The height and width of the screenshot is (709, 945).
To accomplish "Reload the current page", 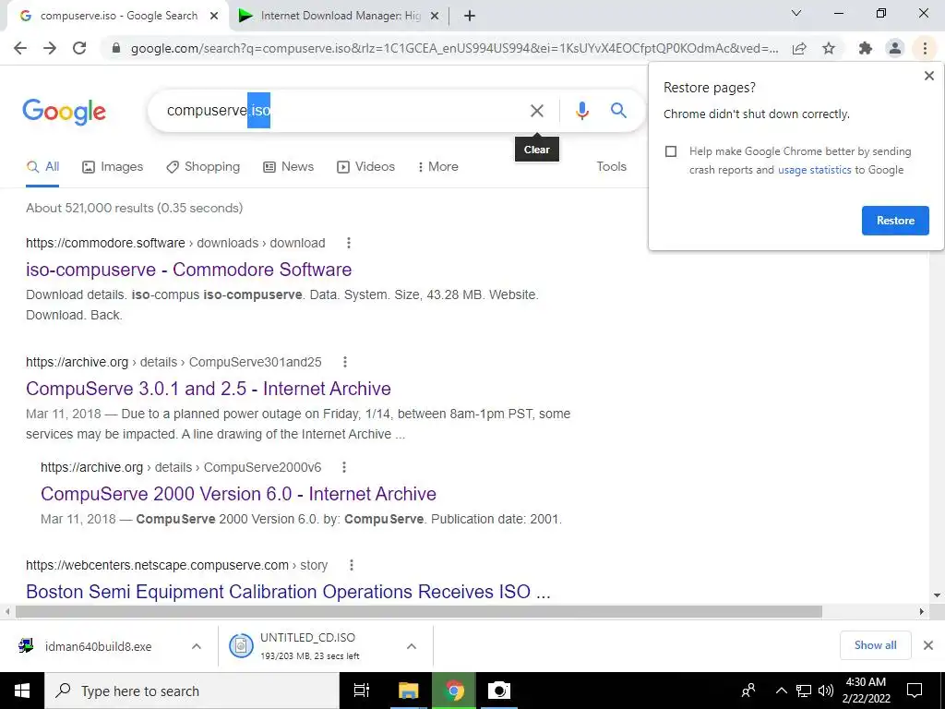I will point(79,48).
